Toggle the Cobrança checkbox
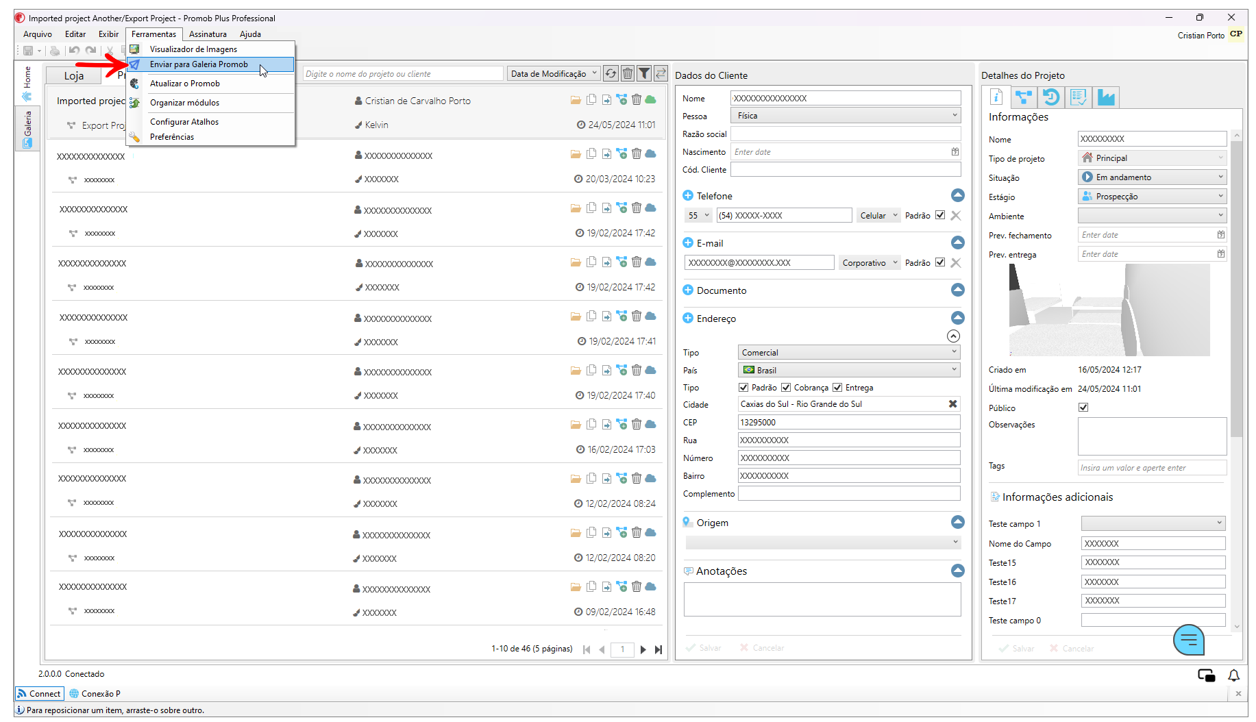The width and height of the screenshot is (1256, 722). (x=786, y=388)
